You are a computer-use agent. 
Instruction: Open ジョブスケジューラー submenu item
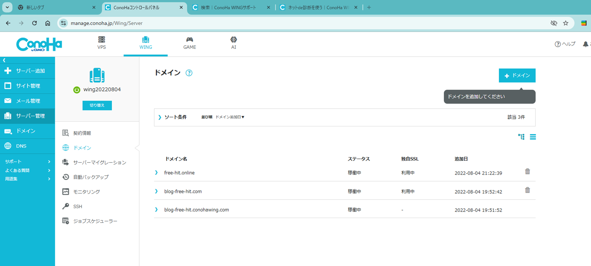(x=90, y=221)
